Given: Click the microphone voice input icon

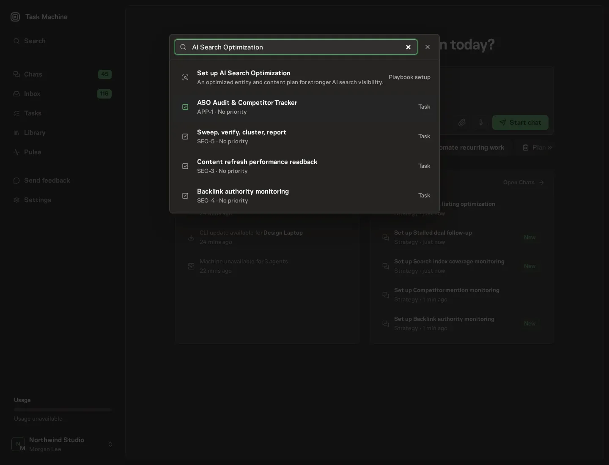Looking at the screenshot, I should (x=481, y=123).
